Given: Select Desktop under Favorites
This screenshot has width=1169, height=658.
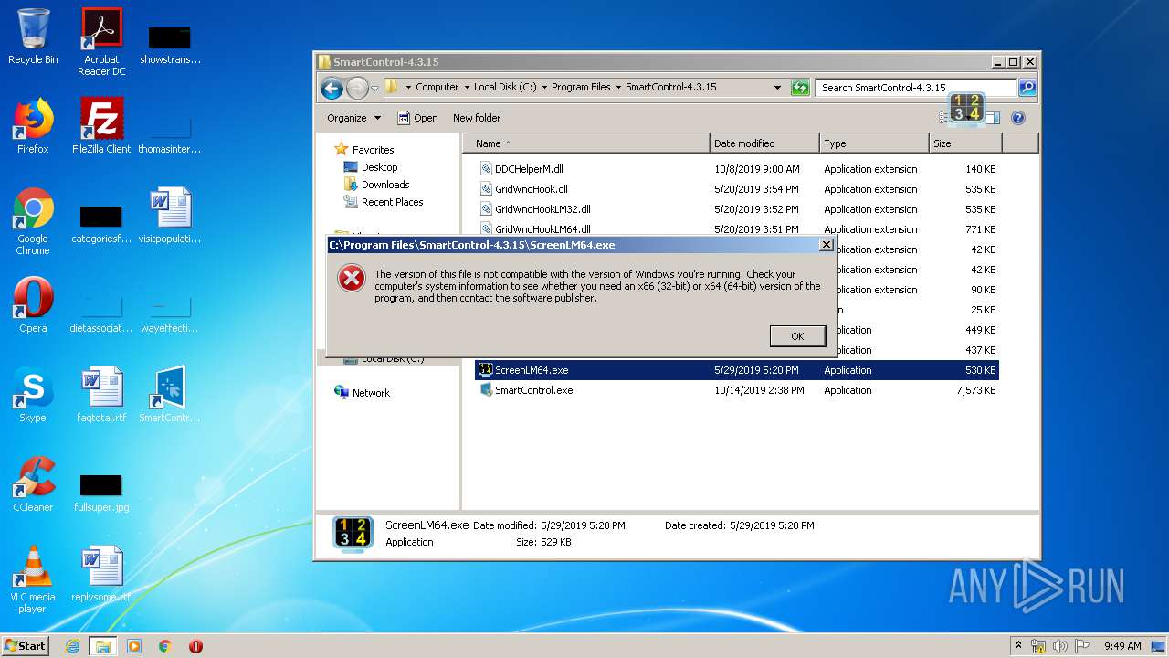Looking at the screenshot, I should click(x=379, y=167).
